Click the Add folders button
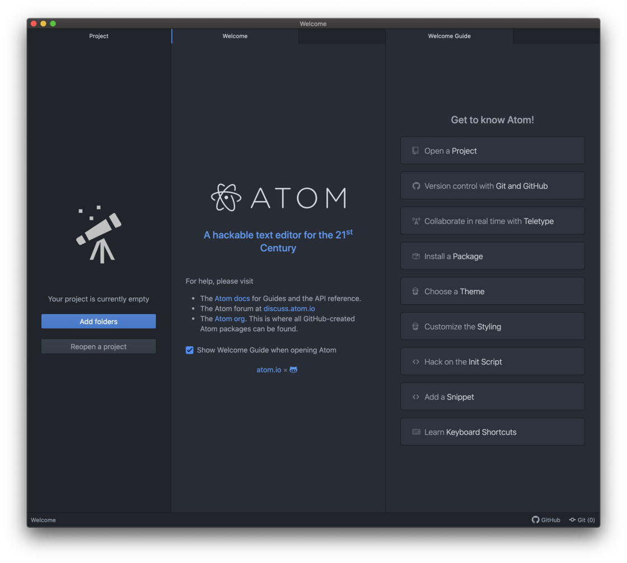This screenshot has width=627, height=563. pos(99,321)
